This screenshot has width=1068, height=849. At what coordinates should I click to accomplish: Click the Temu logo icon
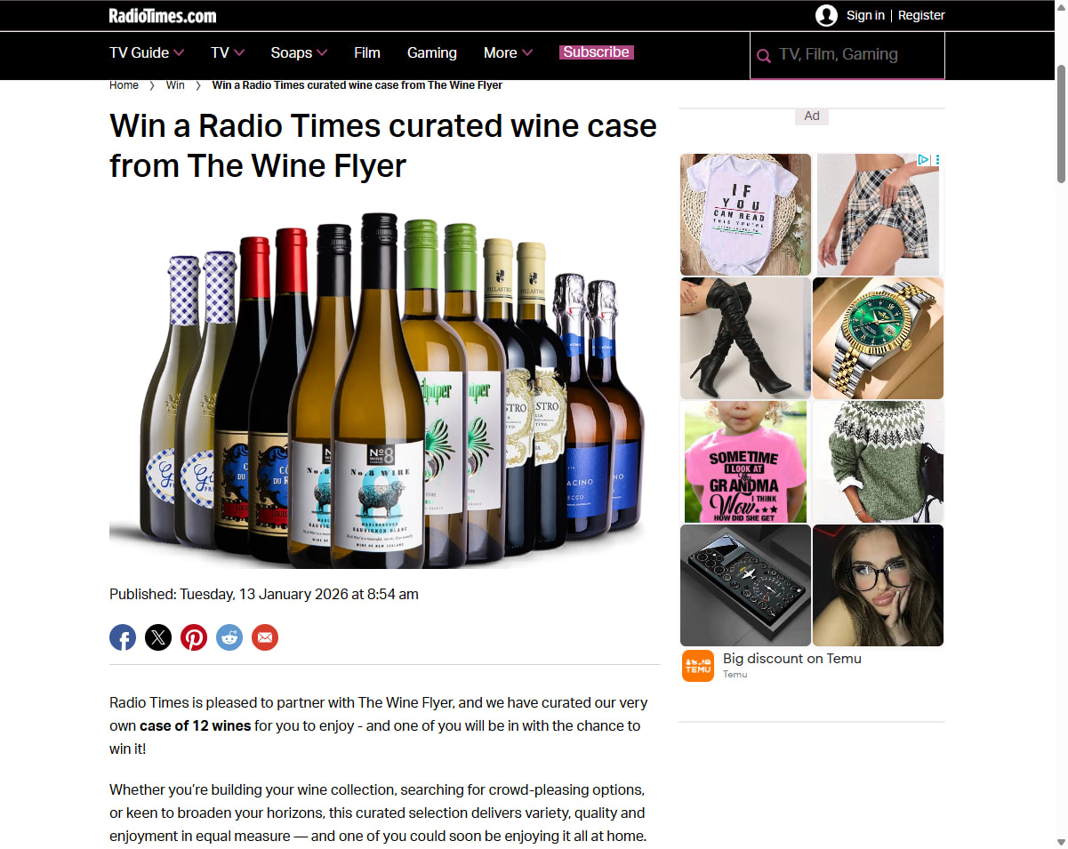click(x=698, y=666)
